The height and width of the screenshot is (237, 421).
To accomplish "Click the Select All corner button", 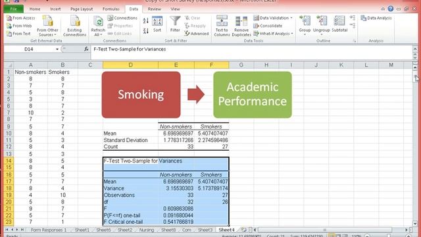I will coord(9,65).
